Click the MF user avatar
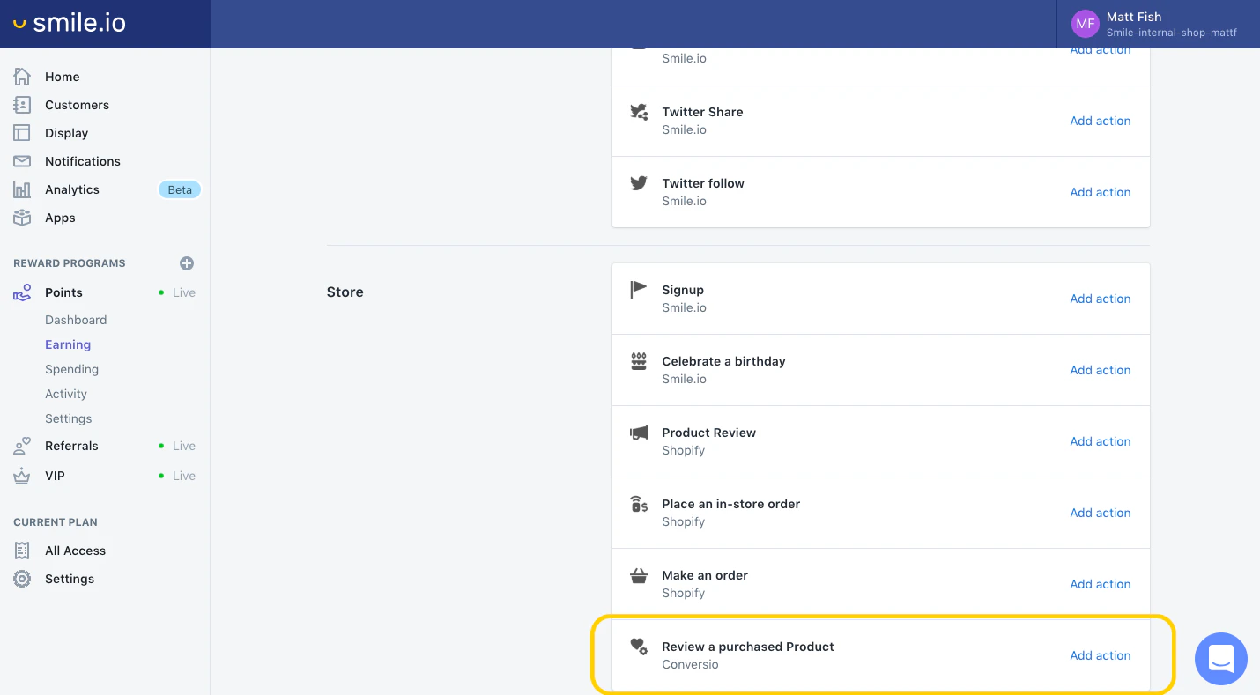This screenshot has height=695, width=1260. (x=1085, y=24)
